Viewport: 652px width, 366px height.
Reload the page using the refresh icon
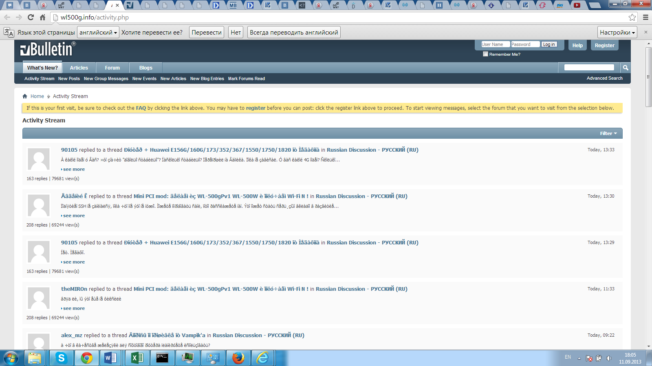[31, 17]
